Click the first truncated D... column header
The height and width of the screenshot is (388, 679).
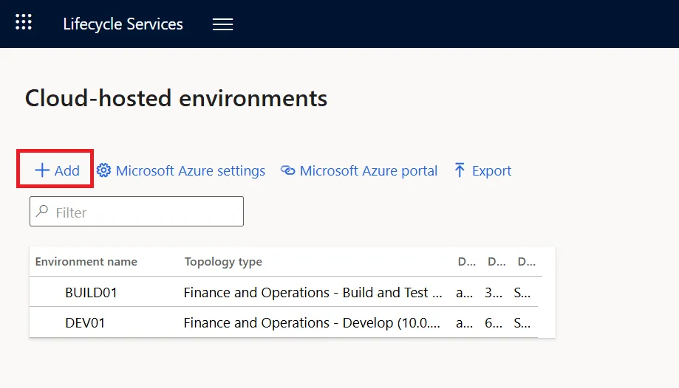point(466,262)
